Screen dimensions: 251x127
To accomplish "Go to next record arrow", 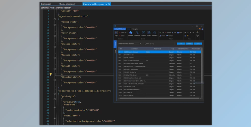I will [x=190, y=33].
